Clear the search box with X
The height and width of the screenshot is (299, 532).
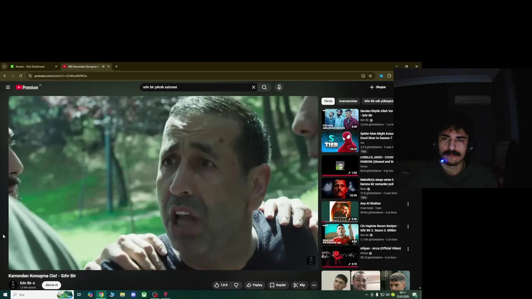(254, 87)
